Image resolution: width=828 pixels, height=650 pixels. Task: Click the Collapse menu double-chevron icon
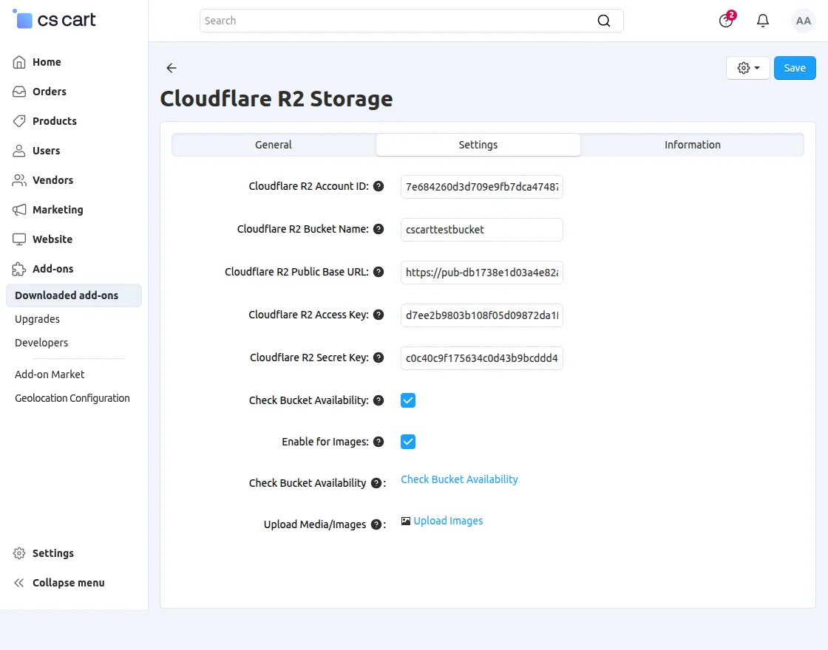[19, 583]
